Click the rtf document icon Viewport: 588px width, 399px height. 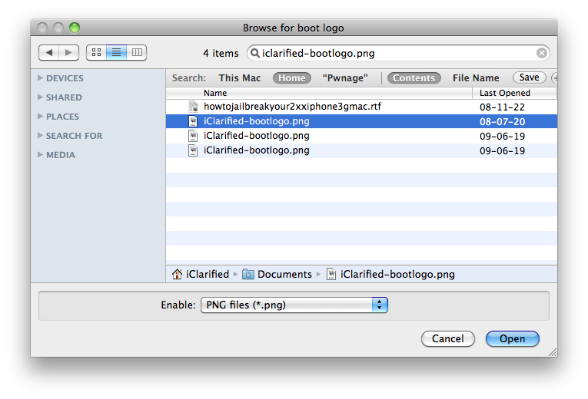[x=193, y=107]
